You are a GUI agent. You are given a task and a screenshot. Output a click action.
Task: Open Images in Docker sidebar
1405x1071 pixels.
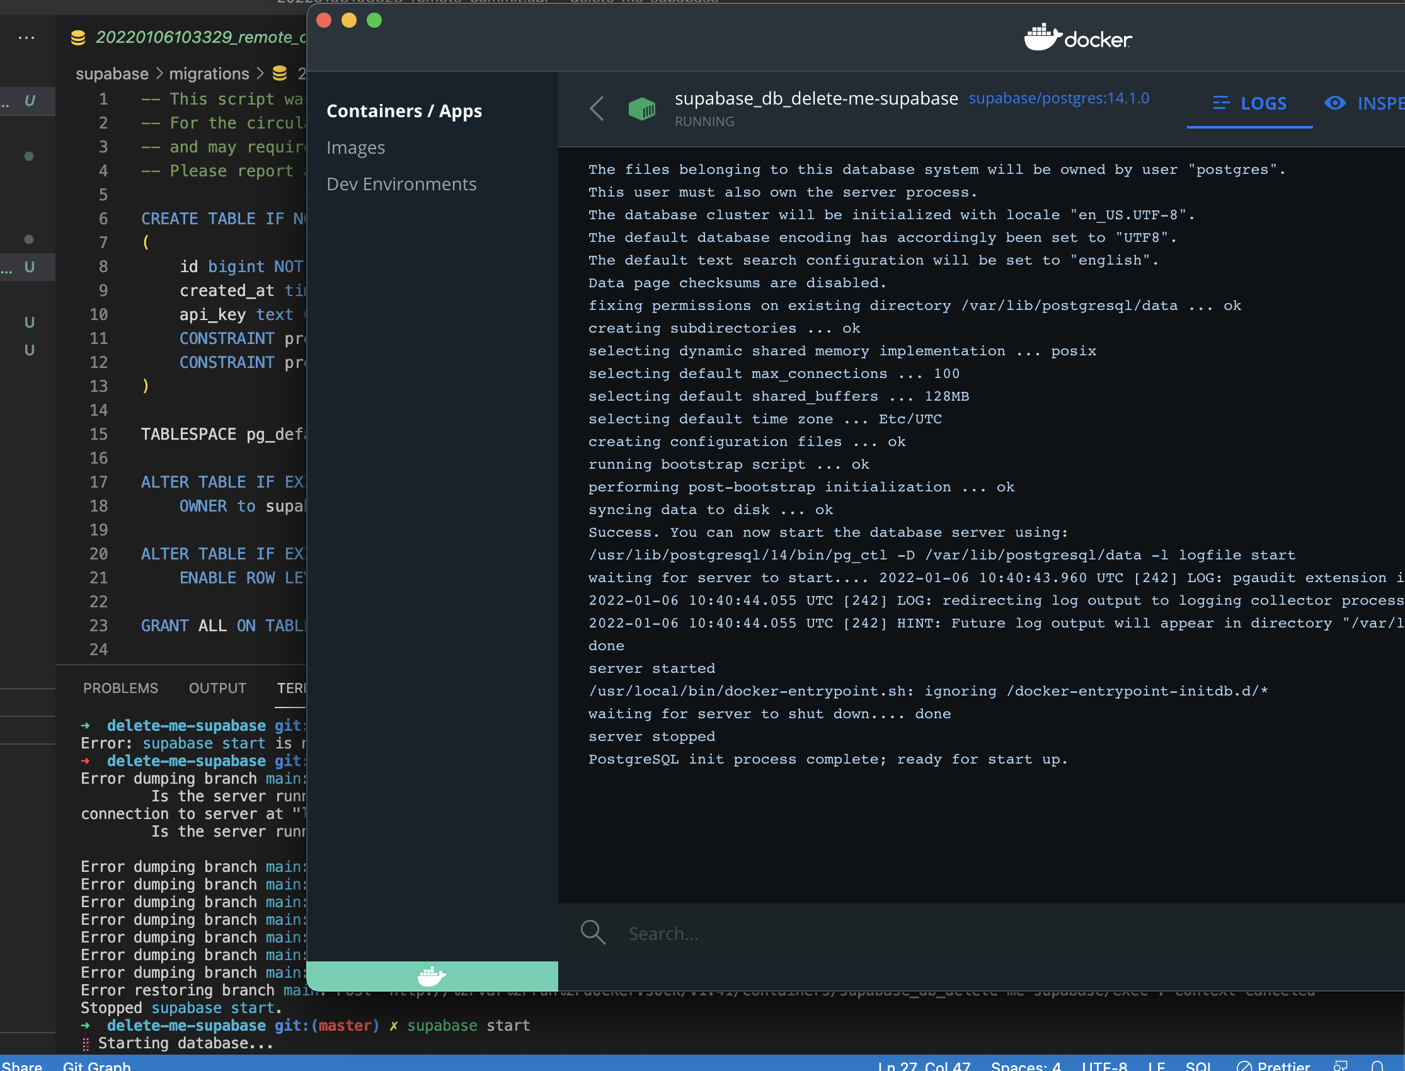(356, 147)
